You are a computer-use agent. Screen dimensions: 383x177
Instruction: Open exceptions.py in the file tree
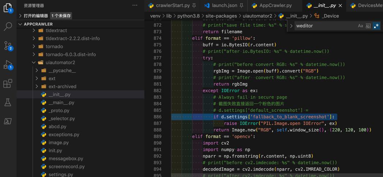(x=81, y=134)
